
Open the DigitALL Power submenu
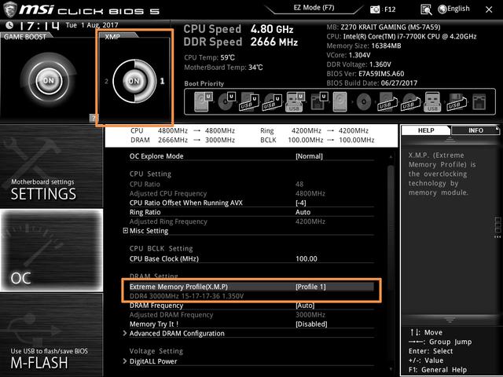point(150,361)
